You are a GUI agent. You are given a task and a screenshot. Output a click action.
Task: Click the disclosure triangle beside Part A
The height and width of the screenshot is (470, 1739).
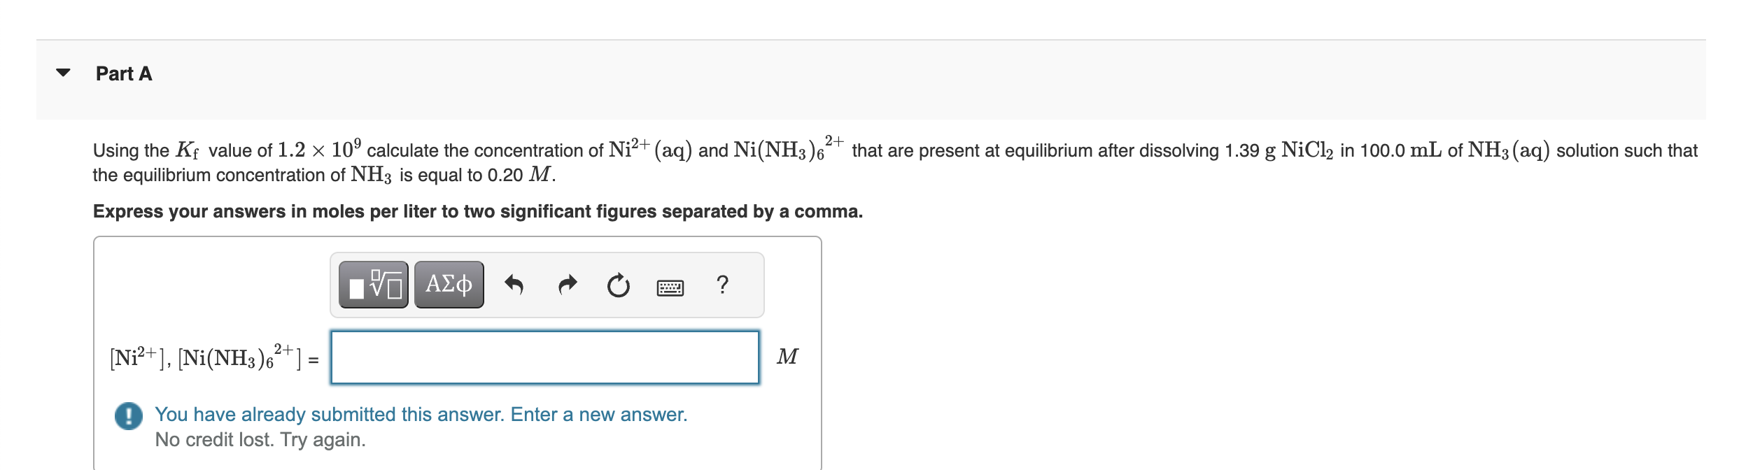click(63, 73)
